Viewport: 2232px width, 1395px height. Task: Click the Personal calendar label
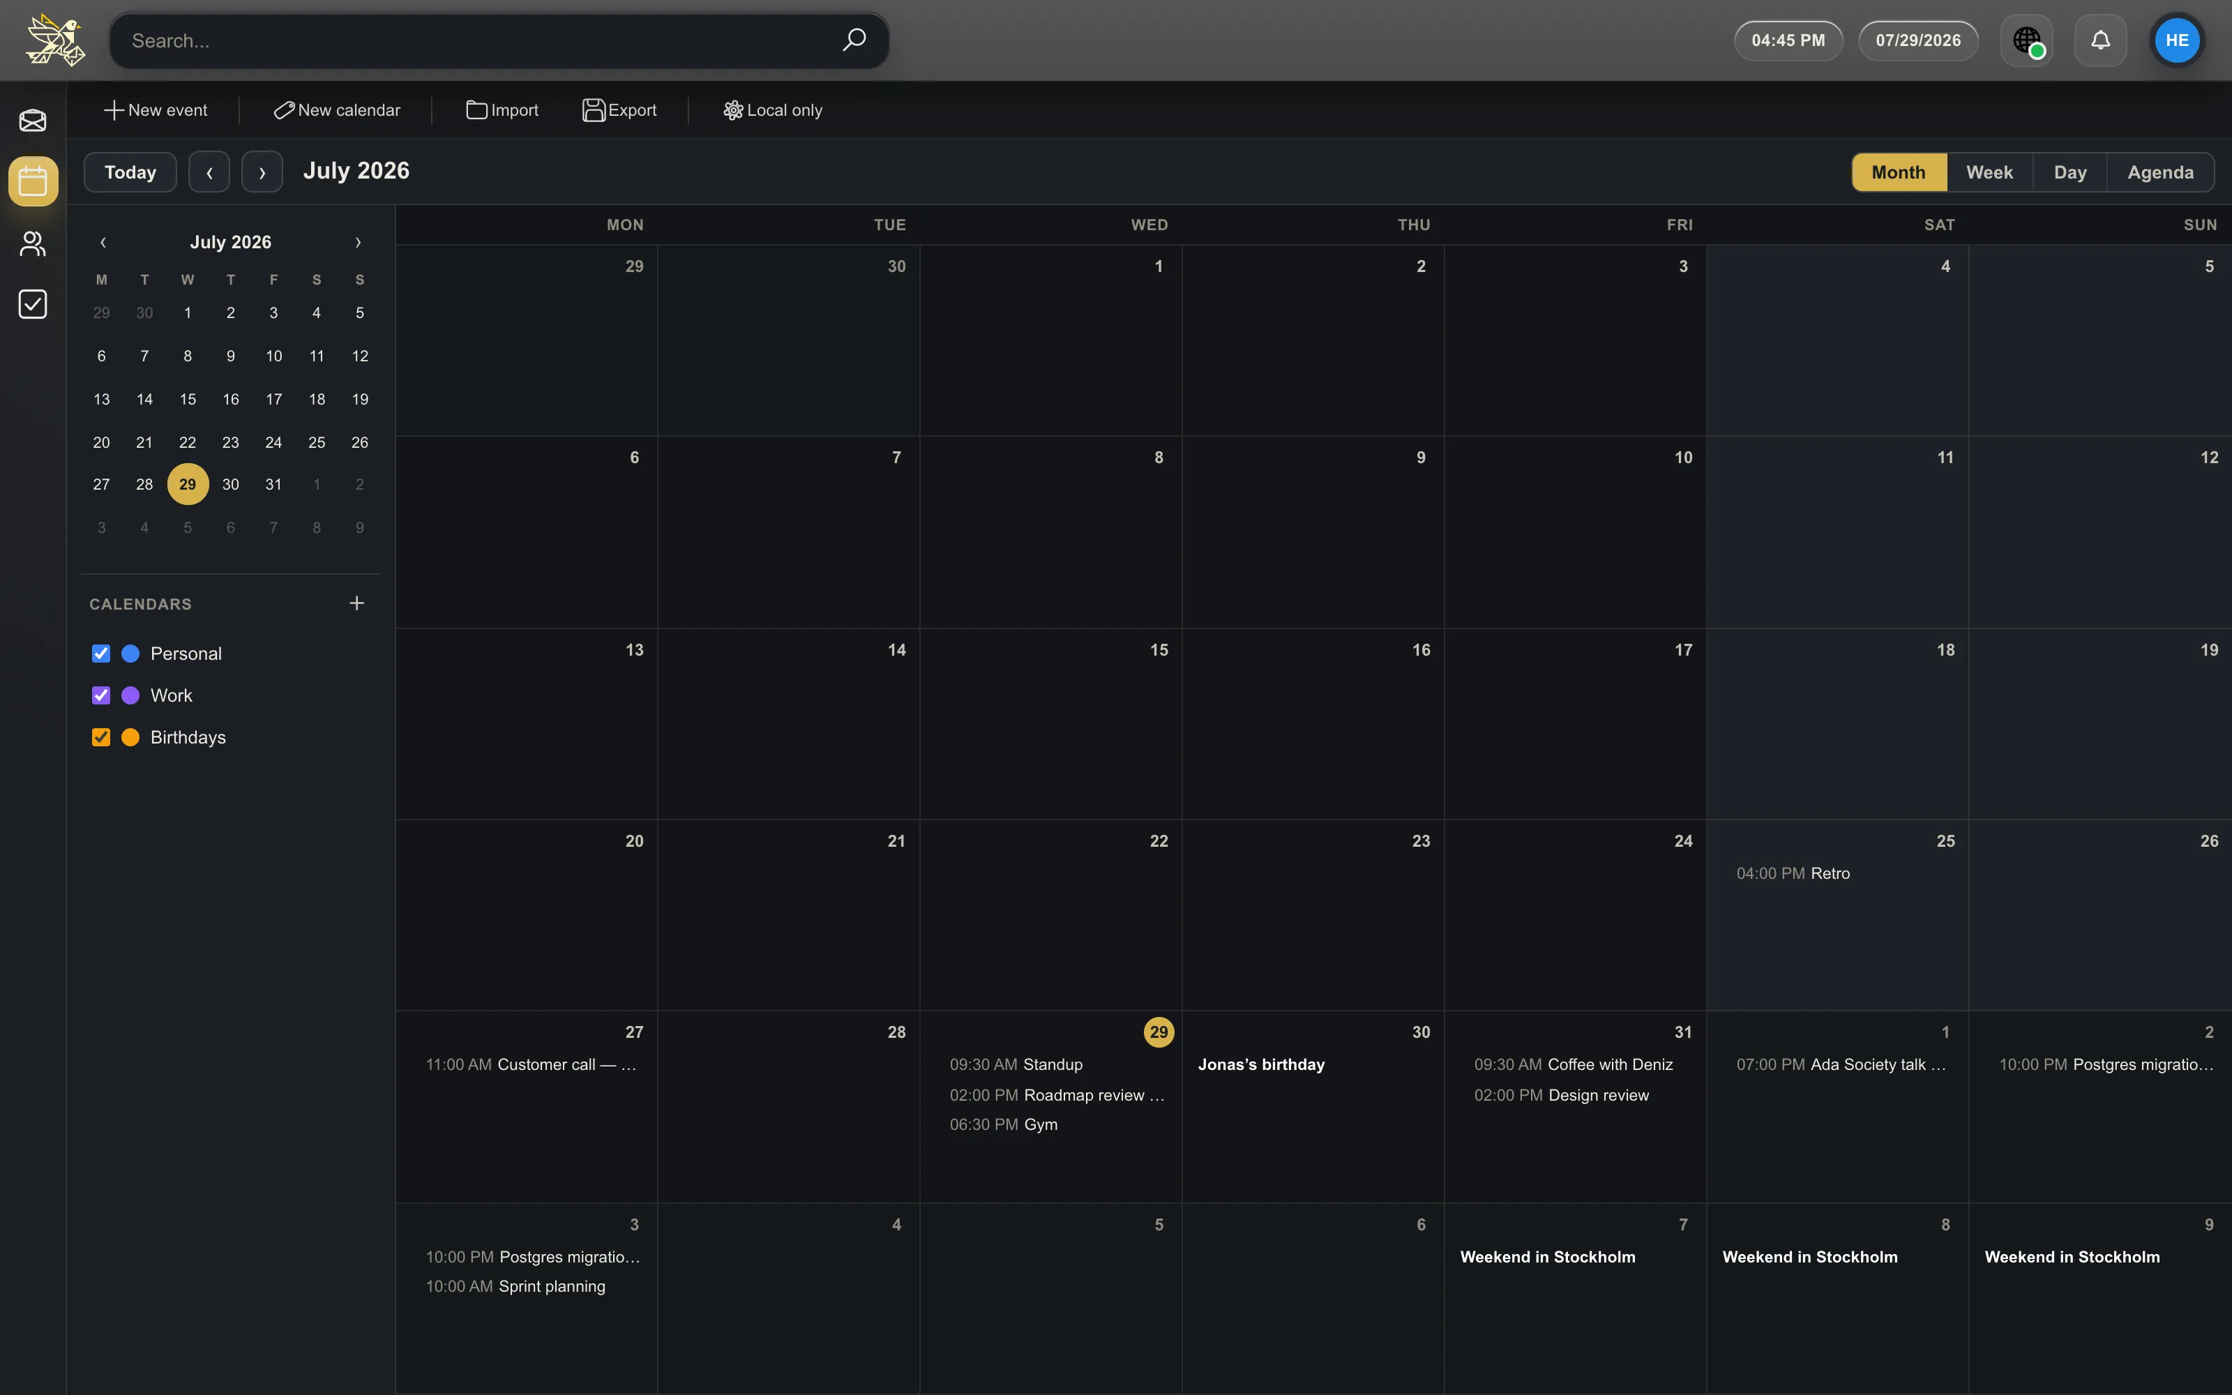tap(186, 654)
